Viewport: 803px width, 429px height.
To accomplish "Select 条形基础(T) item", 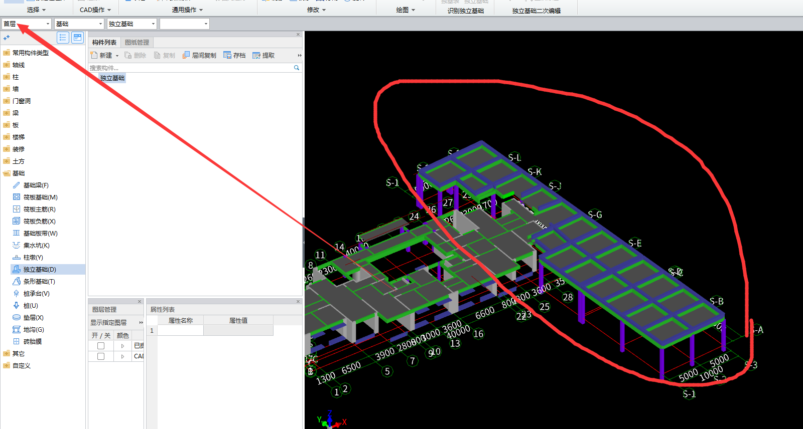I will 39,282.
